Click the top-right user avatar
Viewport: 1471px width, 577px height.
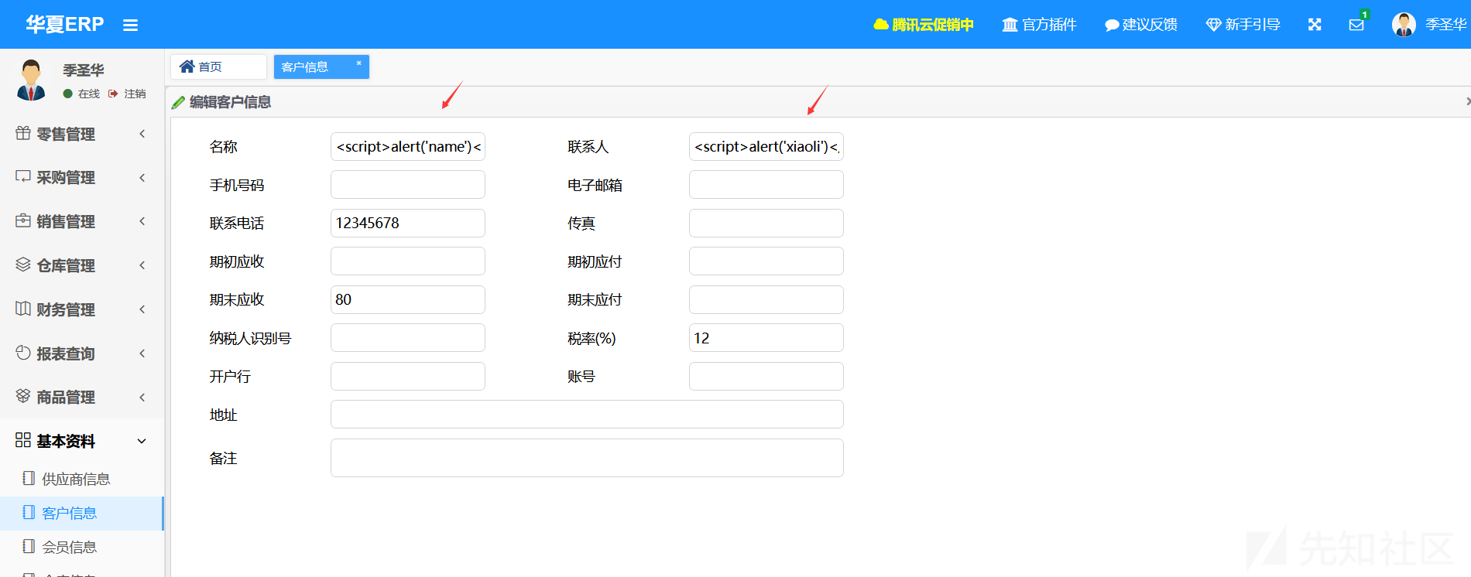(x=1404, y=25)
